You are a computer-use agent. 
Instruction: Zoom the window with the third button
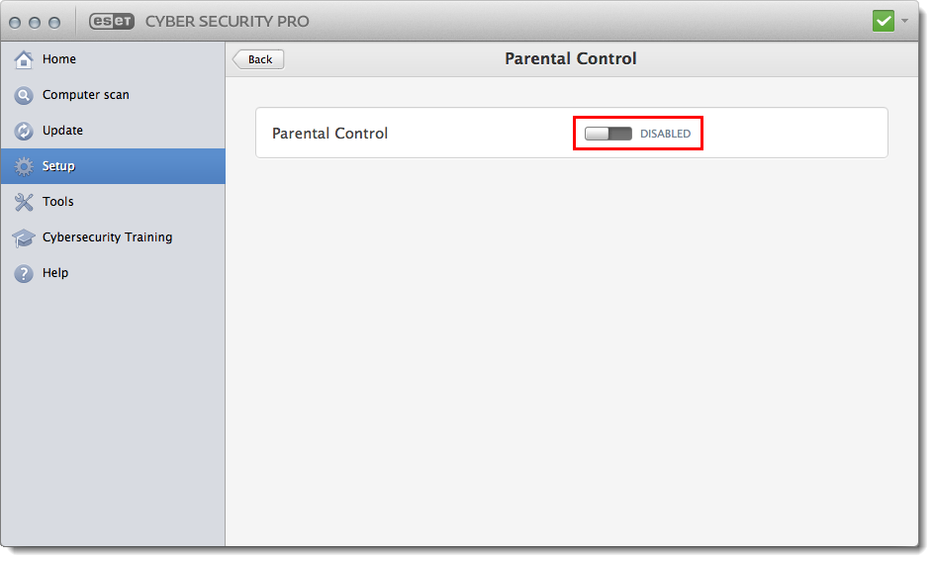(x=54, y=22)
